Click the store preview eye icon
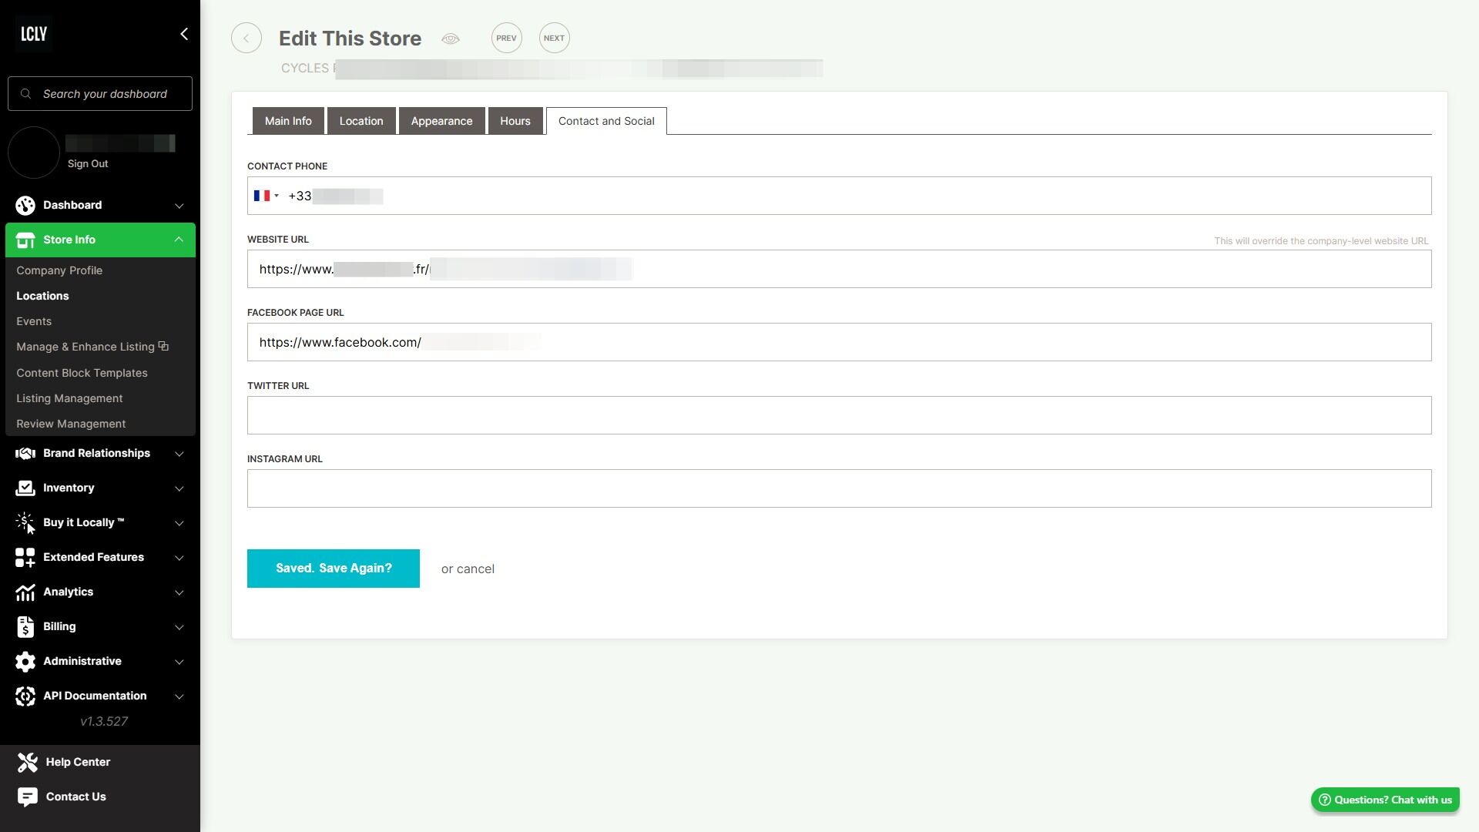Viewport: 1479px width, 832px height. point(451,39)
